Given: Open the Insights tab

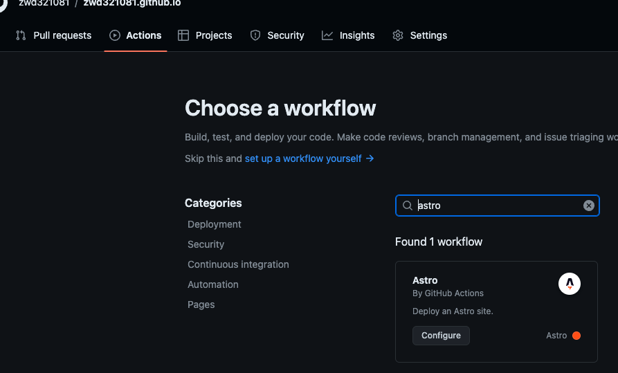Looking at the screenshot, I should (x=348, y=35).
